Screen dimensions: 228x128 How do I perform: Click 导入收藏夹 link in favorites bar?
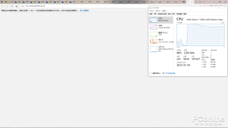84,11
